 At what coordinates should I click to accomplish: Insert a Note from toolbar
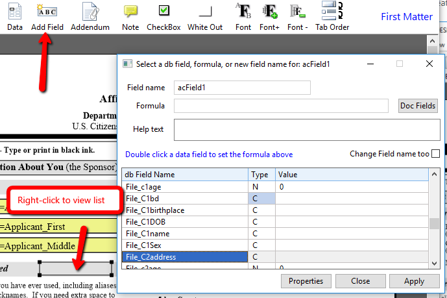130,16
